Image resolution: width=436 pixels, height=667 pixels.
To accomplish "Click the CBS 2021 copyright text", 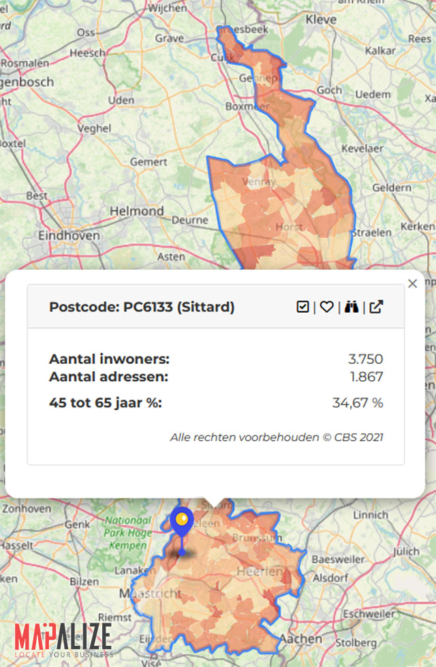I will click(x=277, y=437).
